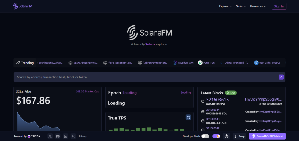Screen dimensions: 299x141
Task: Click the Swap button
Action: coord(239,136)
